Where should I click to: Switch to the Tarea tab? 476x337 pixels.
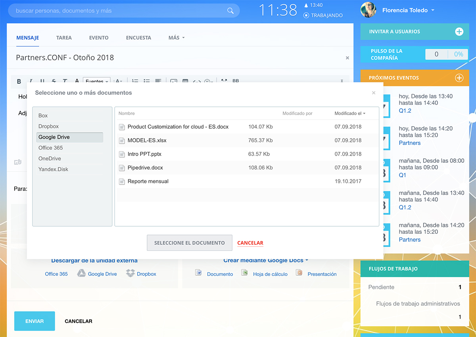(x=64, y=38)
